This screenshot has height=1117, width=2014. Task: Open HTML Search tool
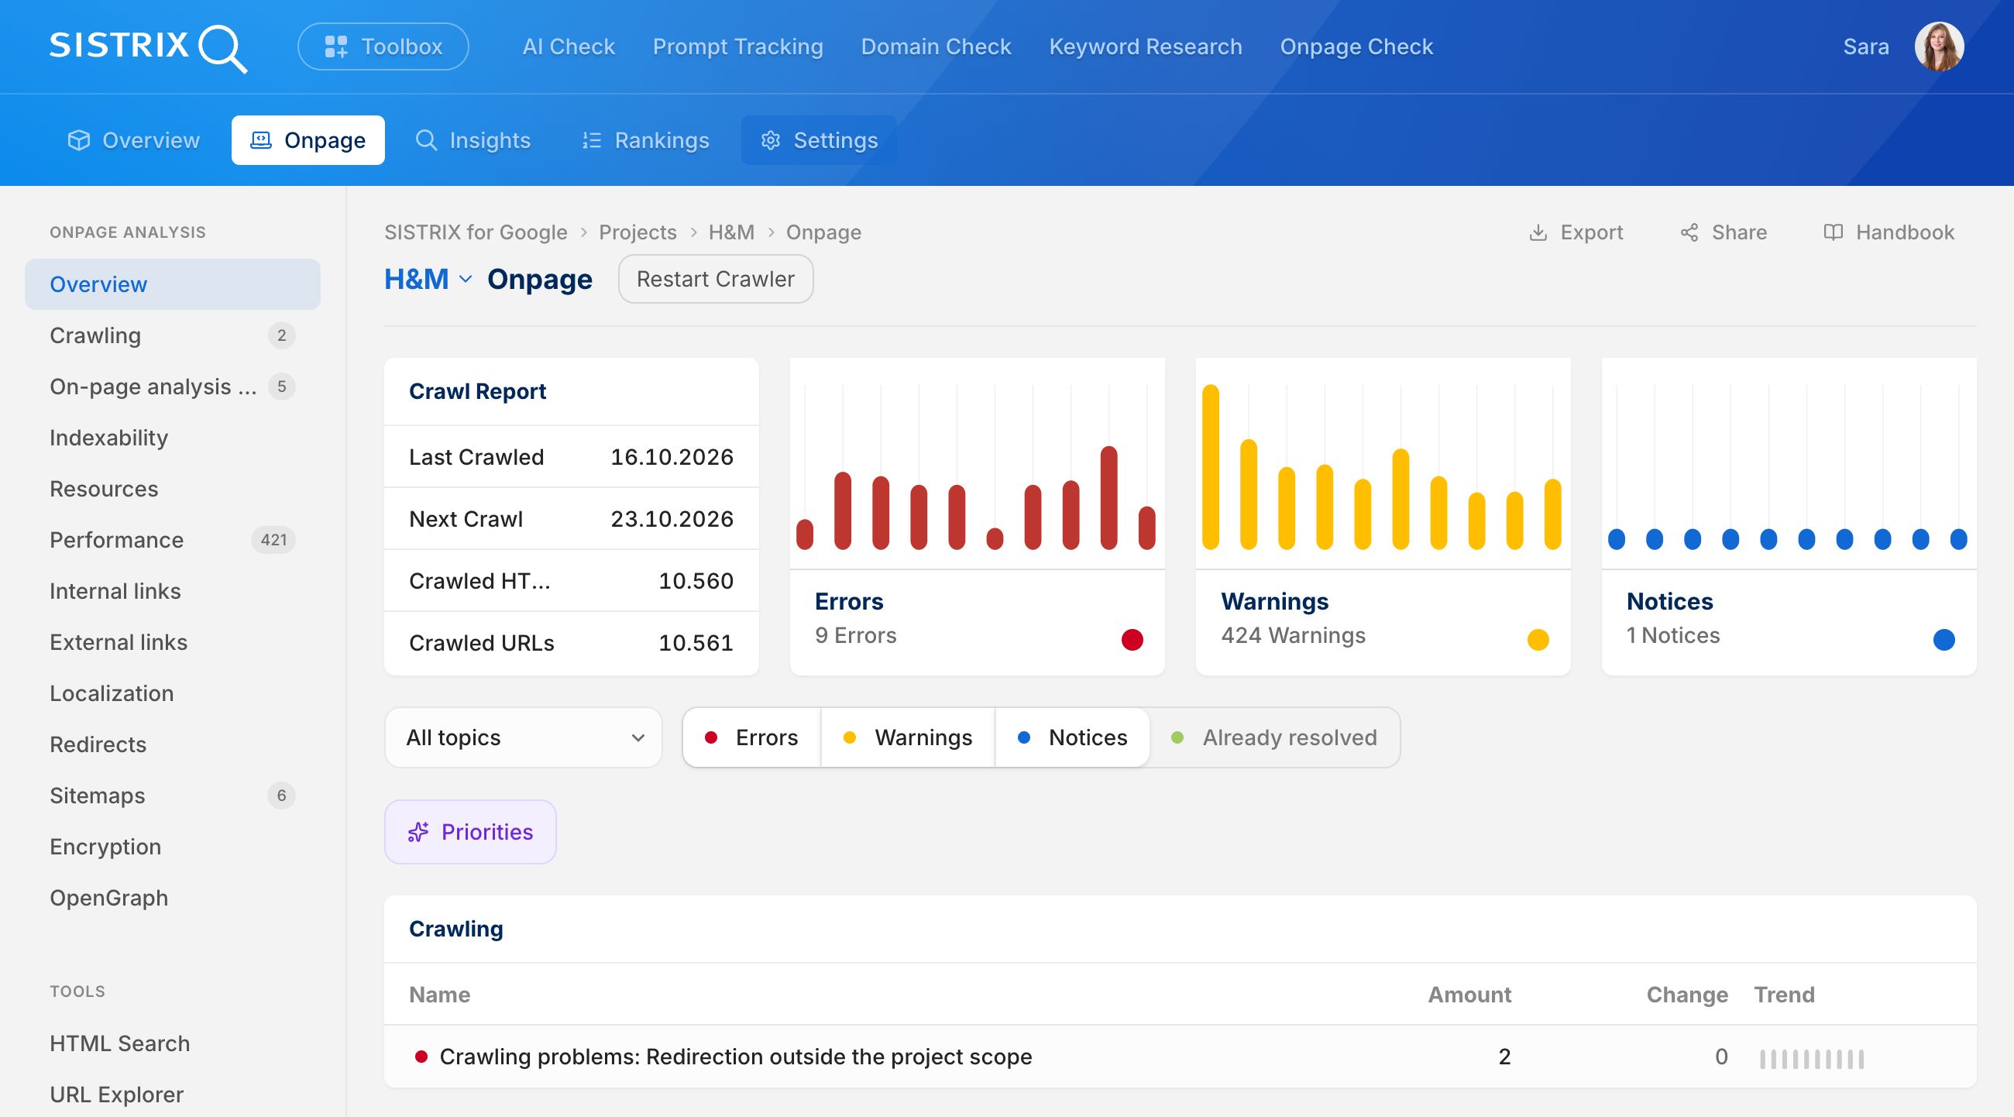[x=172, y=1043]
